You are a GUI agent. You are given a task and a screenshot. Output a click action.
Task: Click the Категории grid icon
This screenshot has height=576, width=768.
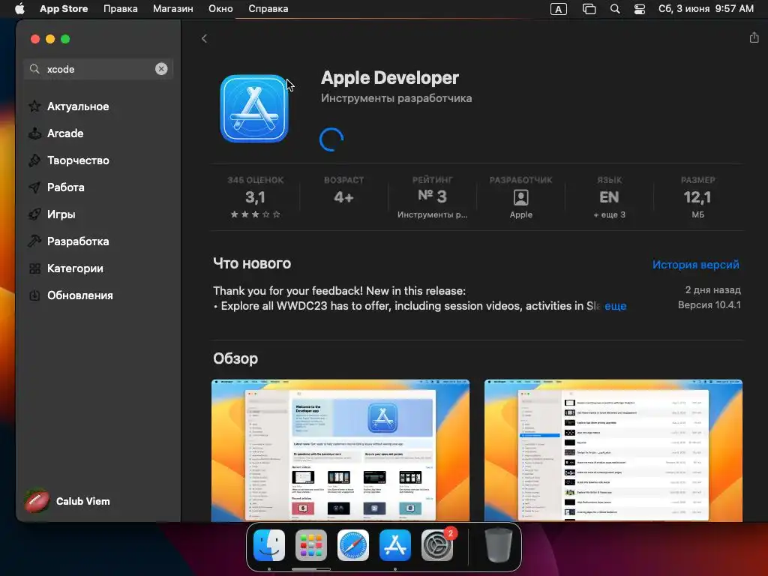pyautogui.click(x=34, y=268)
